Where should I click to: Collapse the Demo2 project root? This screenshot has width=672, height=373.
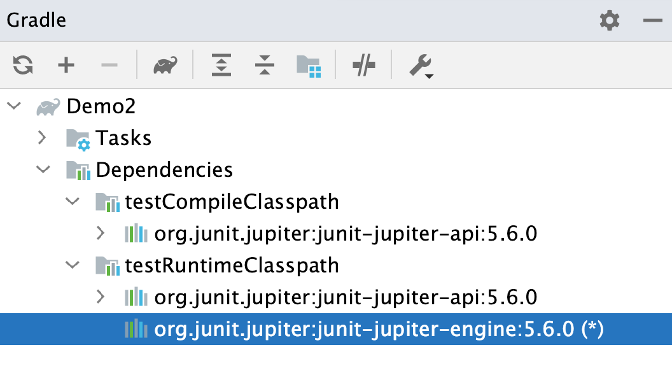pos(13,106)
